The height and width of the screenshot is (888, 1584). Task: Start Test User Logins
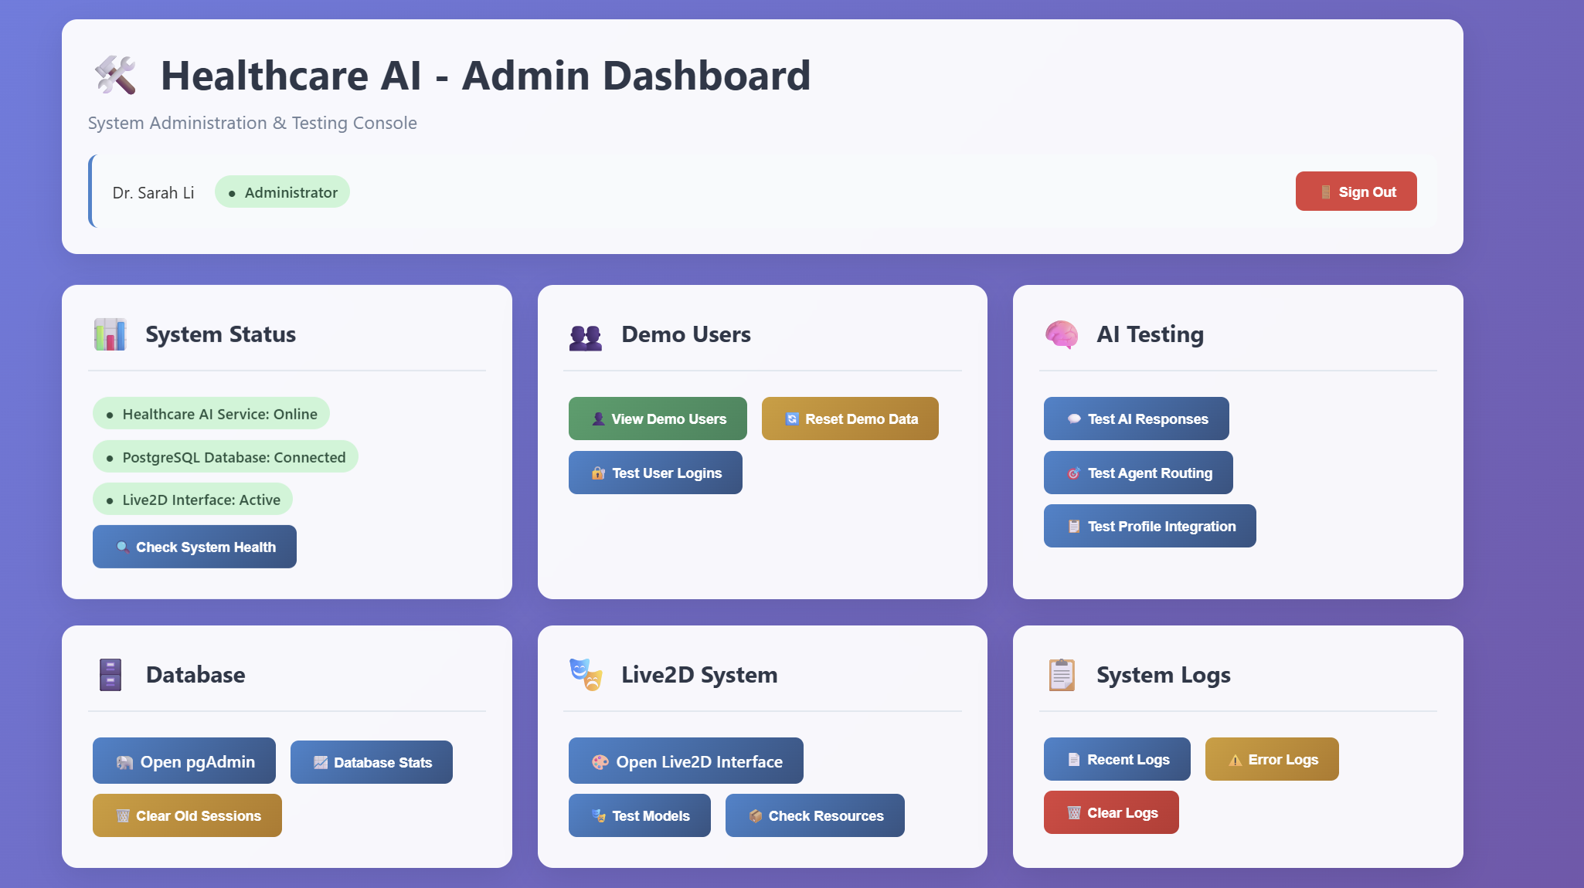[655, 473]
